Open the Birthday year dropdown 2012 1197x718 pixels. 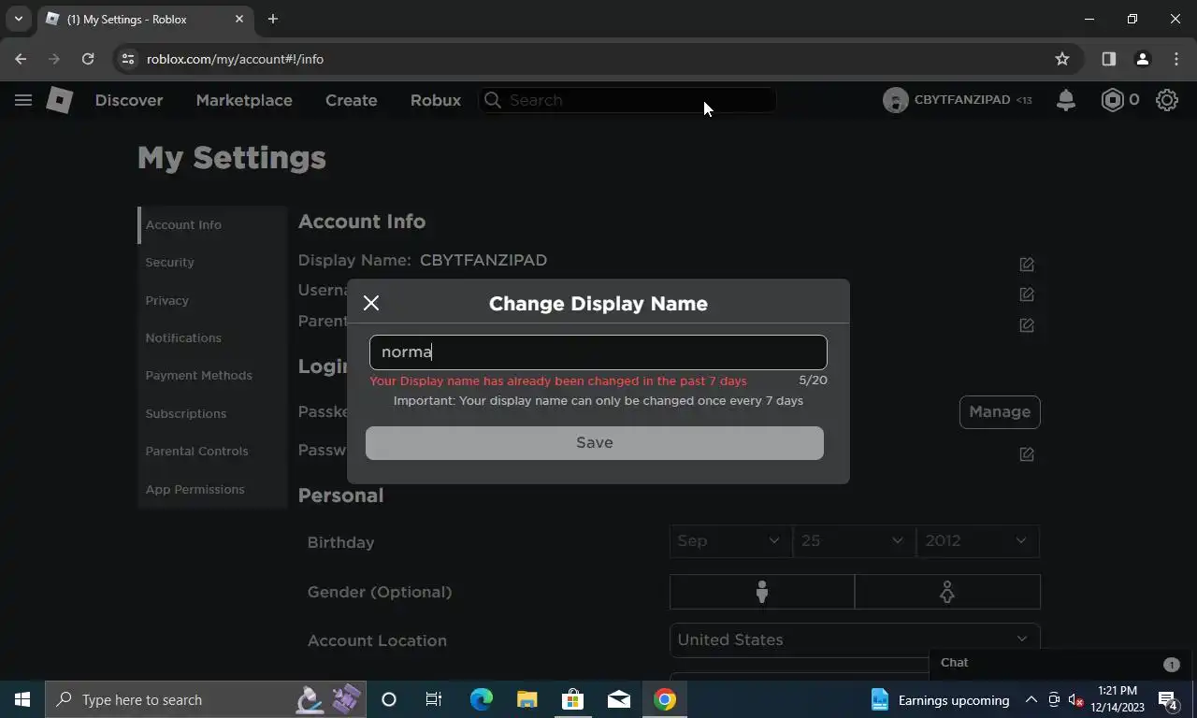click(x=977, y=540)
